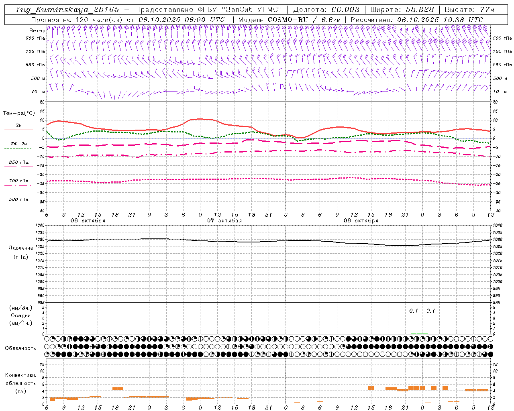Image resolution: width=514 pixels, height=411 pixels.
Task: Click the Td 2м dew point legend label
Action: click(19, 144)
